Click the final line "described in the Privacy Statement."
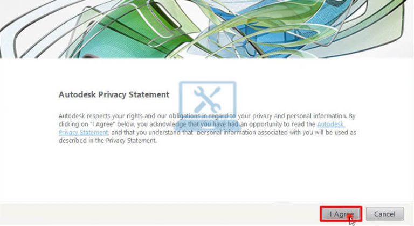Viewport: 414px width, 226px height. (107, 140)
